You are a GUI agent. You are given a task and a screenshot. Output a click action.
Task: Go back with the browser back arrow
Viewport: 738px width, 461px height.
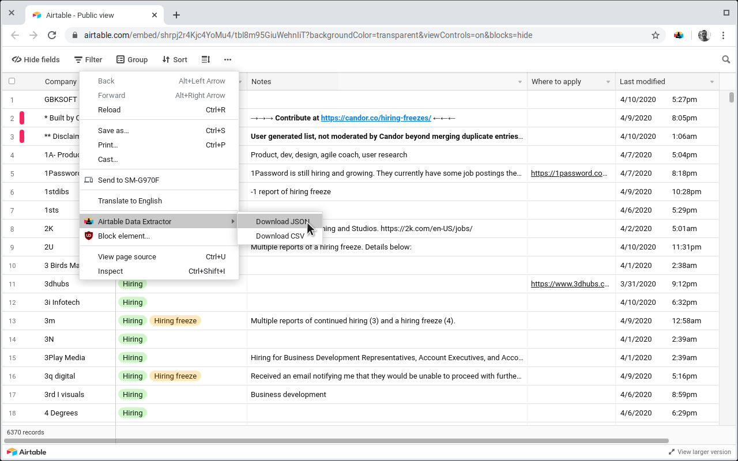(x=15, y=35)
